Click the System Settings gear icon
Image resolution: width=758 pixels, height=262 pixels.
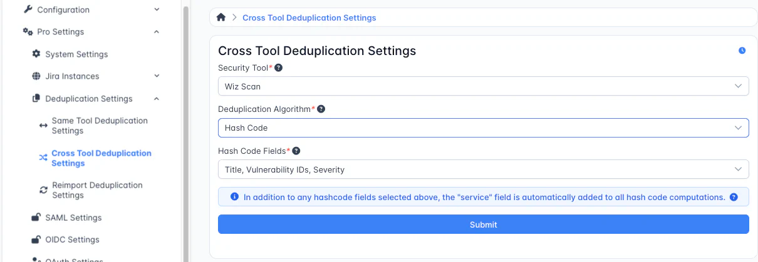pos(36,54)
